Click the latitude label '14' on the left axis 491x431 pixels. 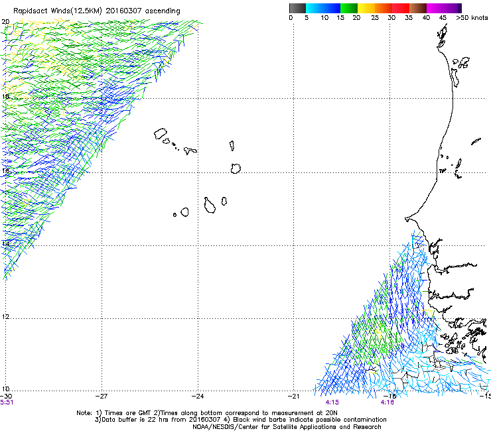(5, 243)
